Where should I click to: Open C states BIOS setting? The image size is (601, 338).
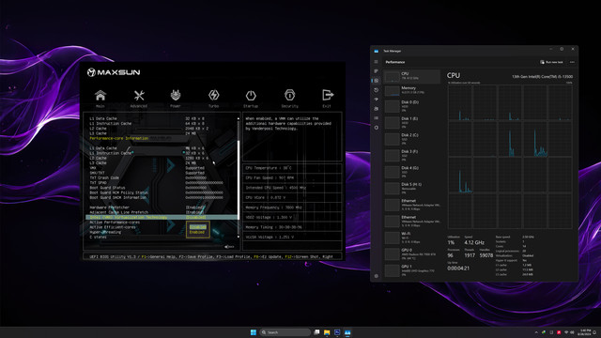(98, 238)
